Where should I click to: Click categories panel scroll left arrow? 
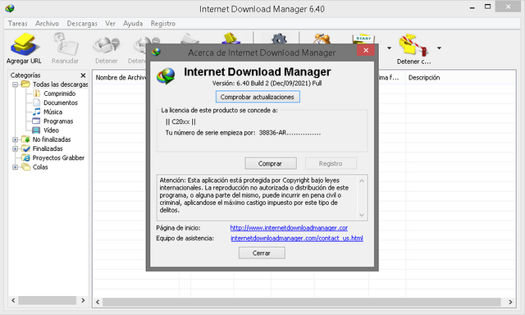click(13, 300)
